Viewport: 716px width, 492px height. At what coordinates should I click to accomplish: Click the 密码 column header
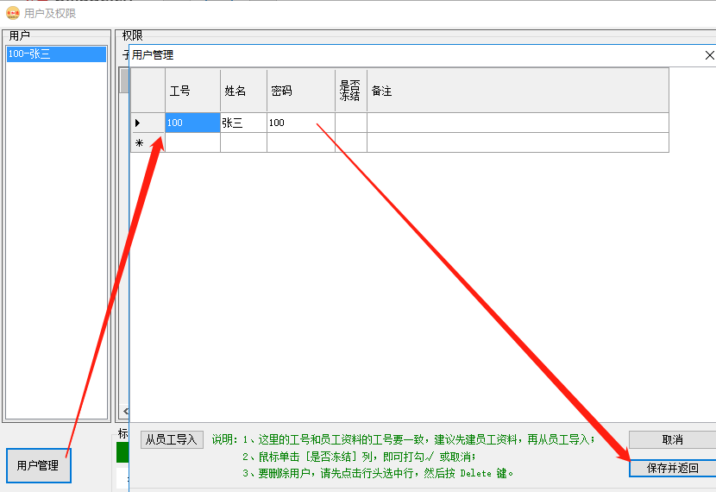coord(300,91)
